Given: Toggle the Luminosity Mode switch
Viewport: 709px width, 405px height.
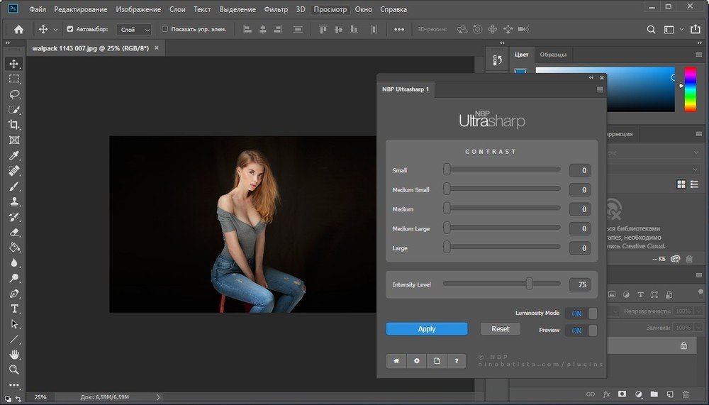Looking at the screenshot, I should click(x=581, y=314).
